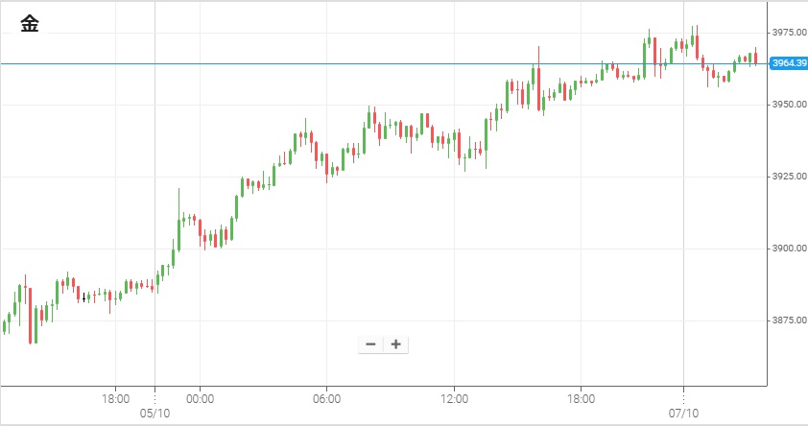Click the 金 chart title symbol
Viewport: 808px width, 427px height.
click(30, 25)
